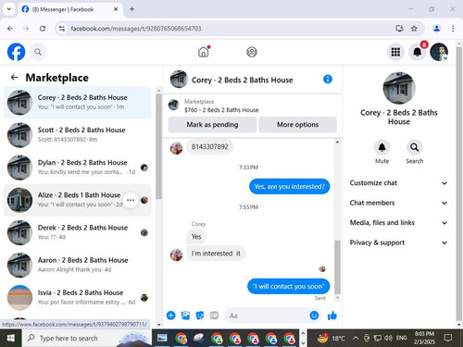Open the Windows notification center
Viewport: 463px width, 347px height.
[448, 338]
